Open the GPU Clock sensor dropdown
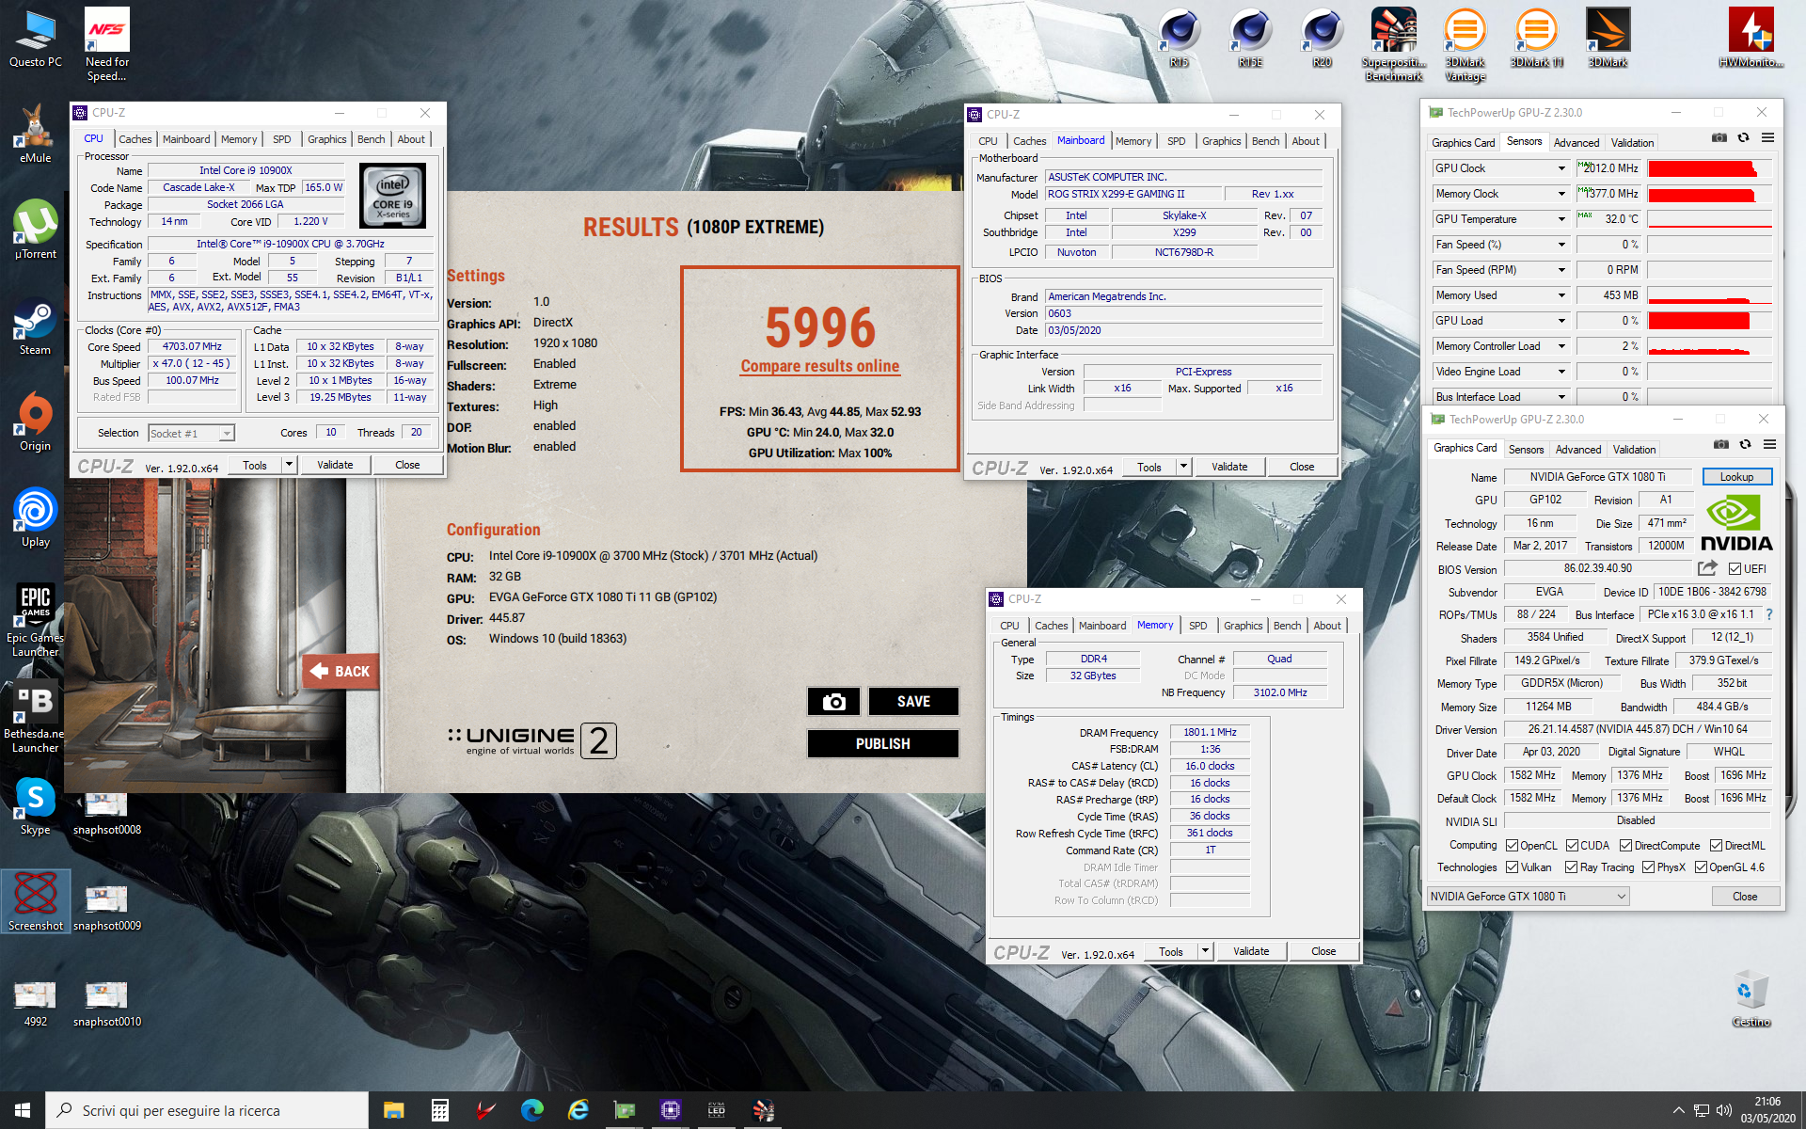The image size is (1806, 1129). click(1561, 168)
